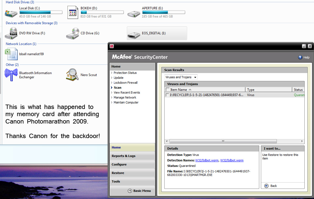Click 'Use Restore to restore this item' text

[x=280, y=157]
